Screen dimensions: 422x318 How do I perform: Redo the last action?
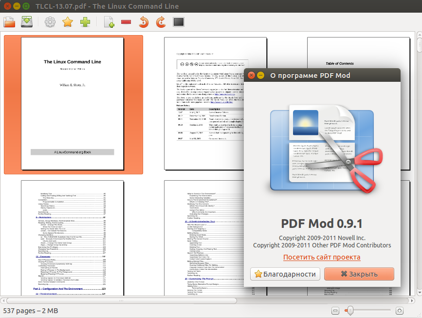161,21
